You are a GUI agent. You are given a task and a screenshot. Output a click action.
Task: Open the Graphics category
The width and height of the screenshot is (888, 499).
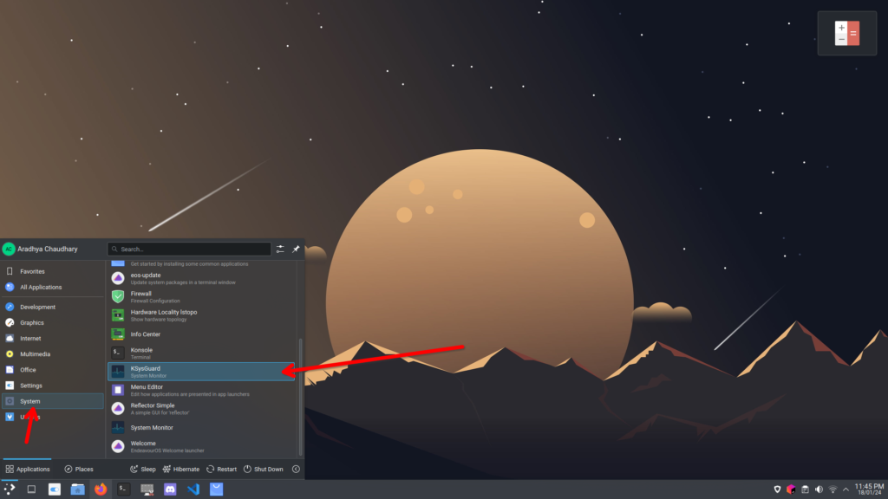(x=53, y=322)
